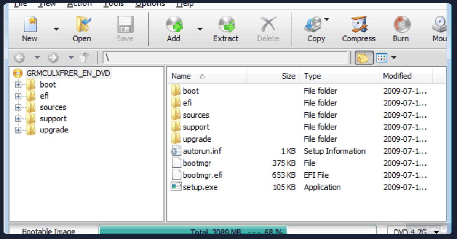This screenshot has width=457, height=239.
Task: Expand the boot folder in tree
Action: click(18, 85)
